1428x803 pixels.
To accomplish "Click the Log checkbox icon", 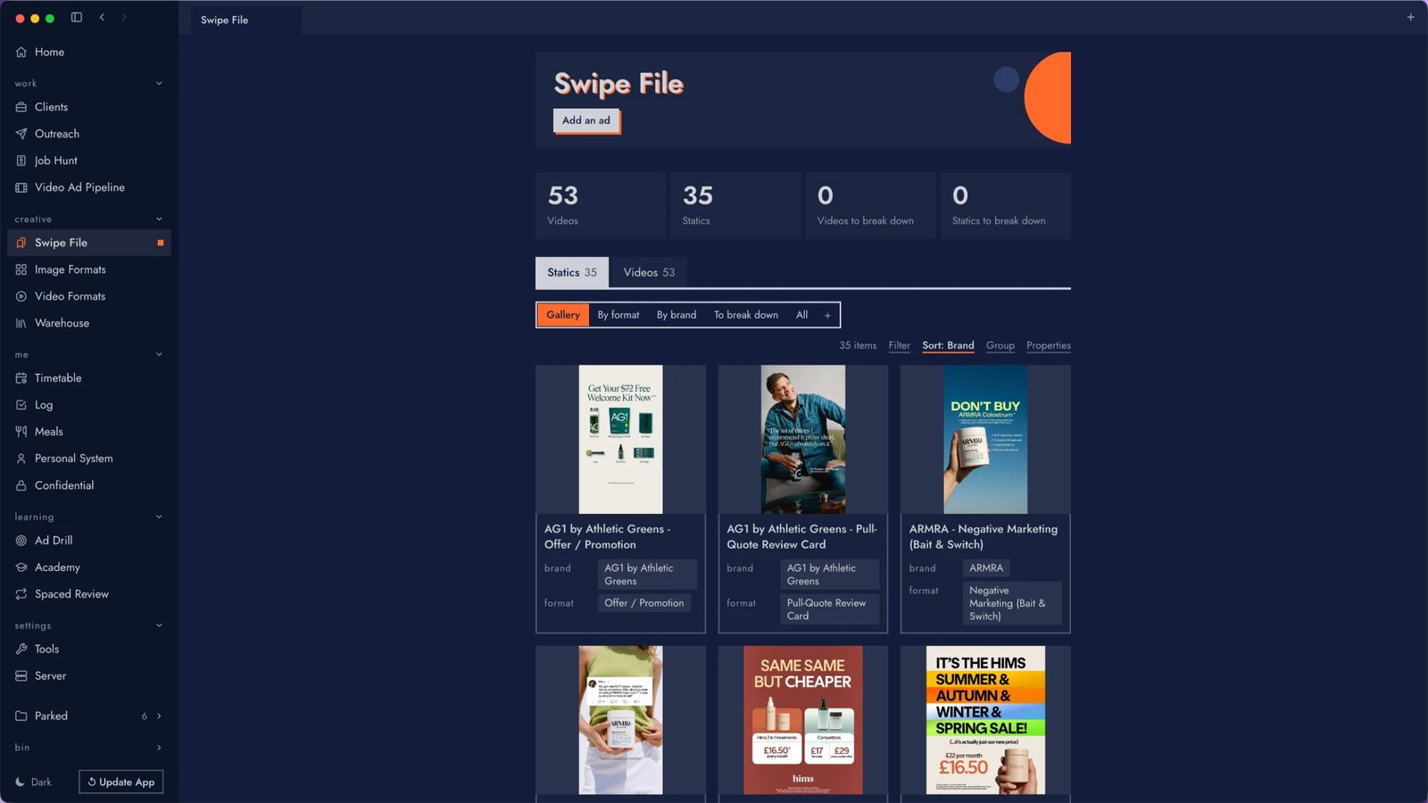I will coord(21,405).
